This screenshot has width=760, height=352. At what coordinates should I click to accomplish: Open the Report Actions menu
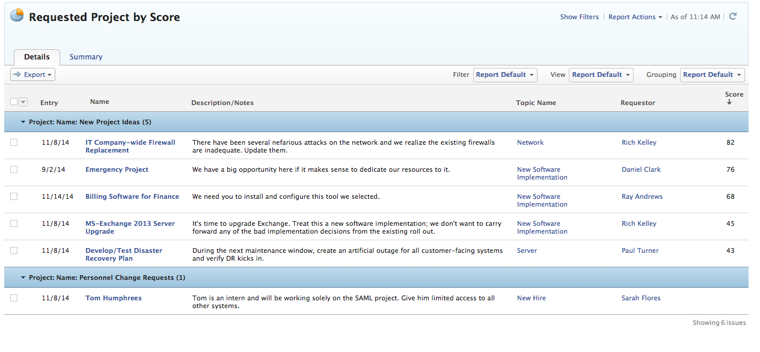pyautogui.click(x=635, y=17)
